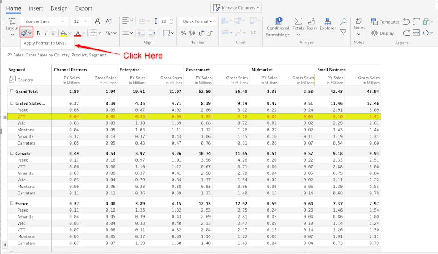Open the Quick Format dropdown
This screenshot has width=438, height=254.
197,21
